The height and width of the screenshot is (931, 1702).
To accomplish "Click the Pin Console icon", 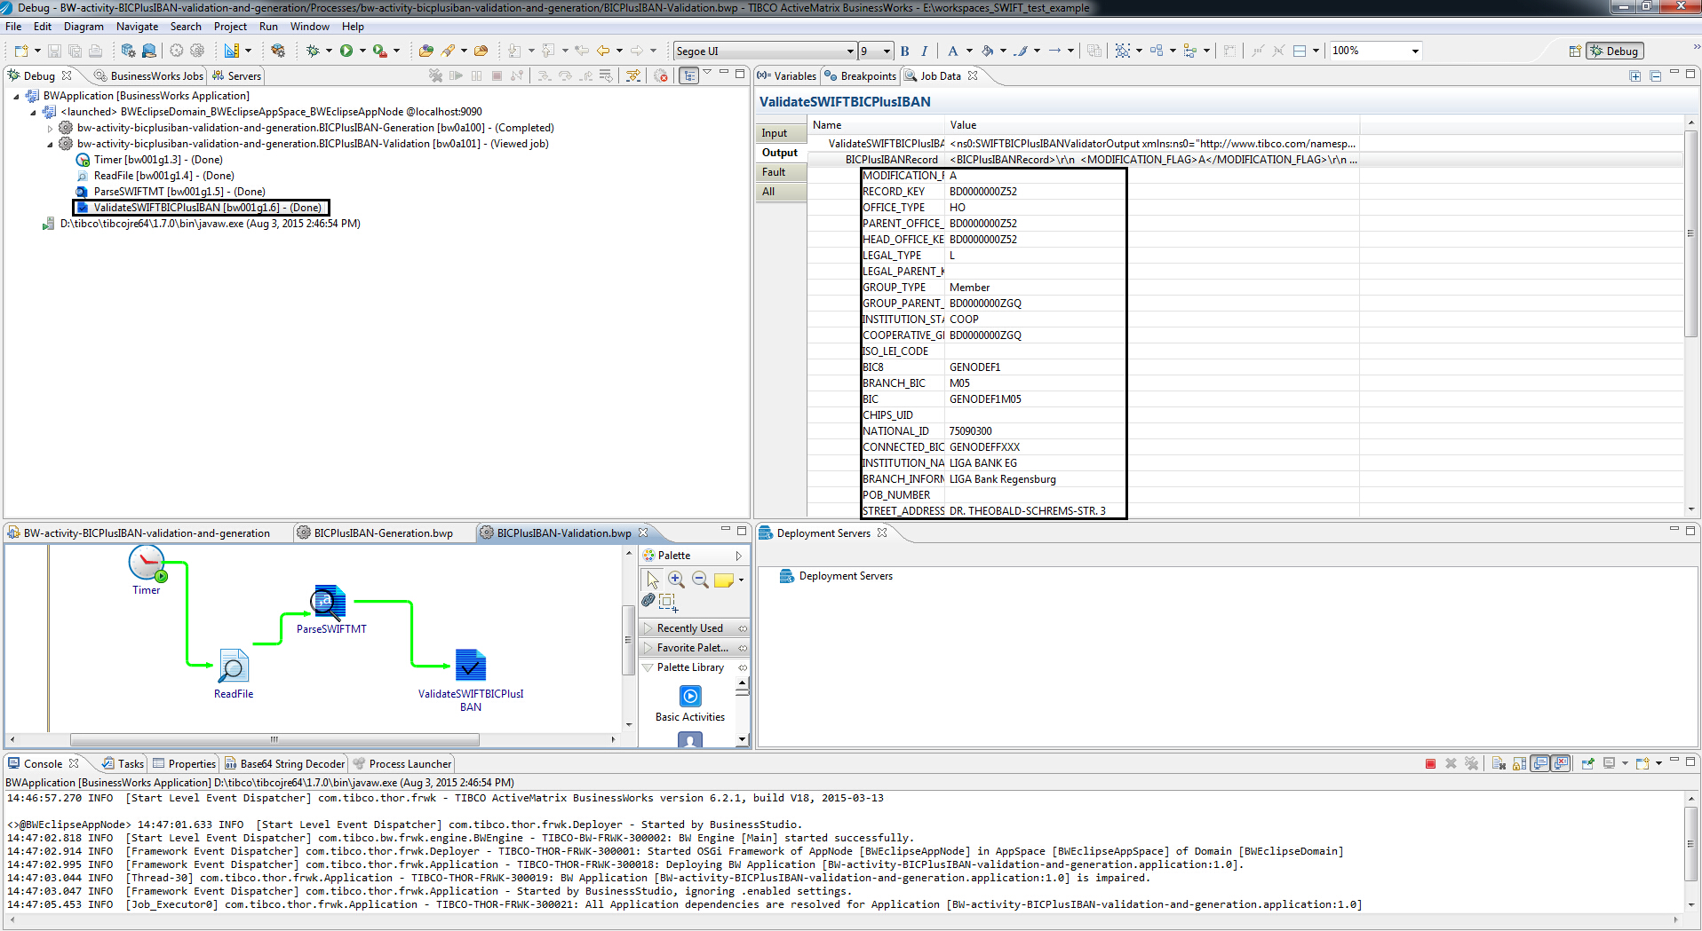I will (x=1588, y=763).
